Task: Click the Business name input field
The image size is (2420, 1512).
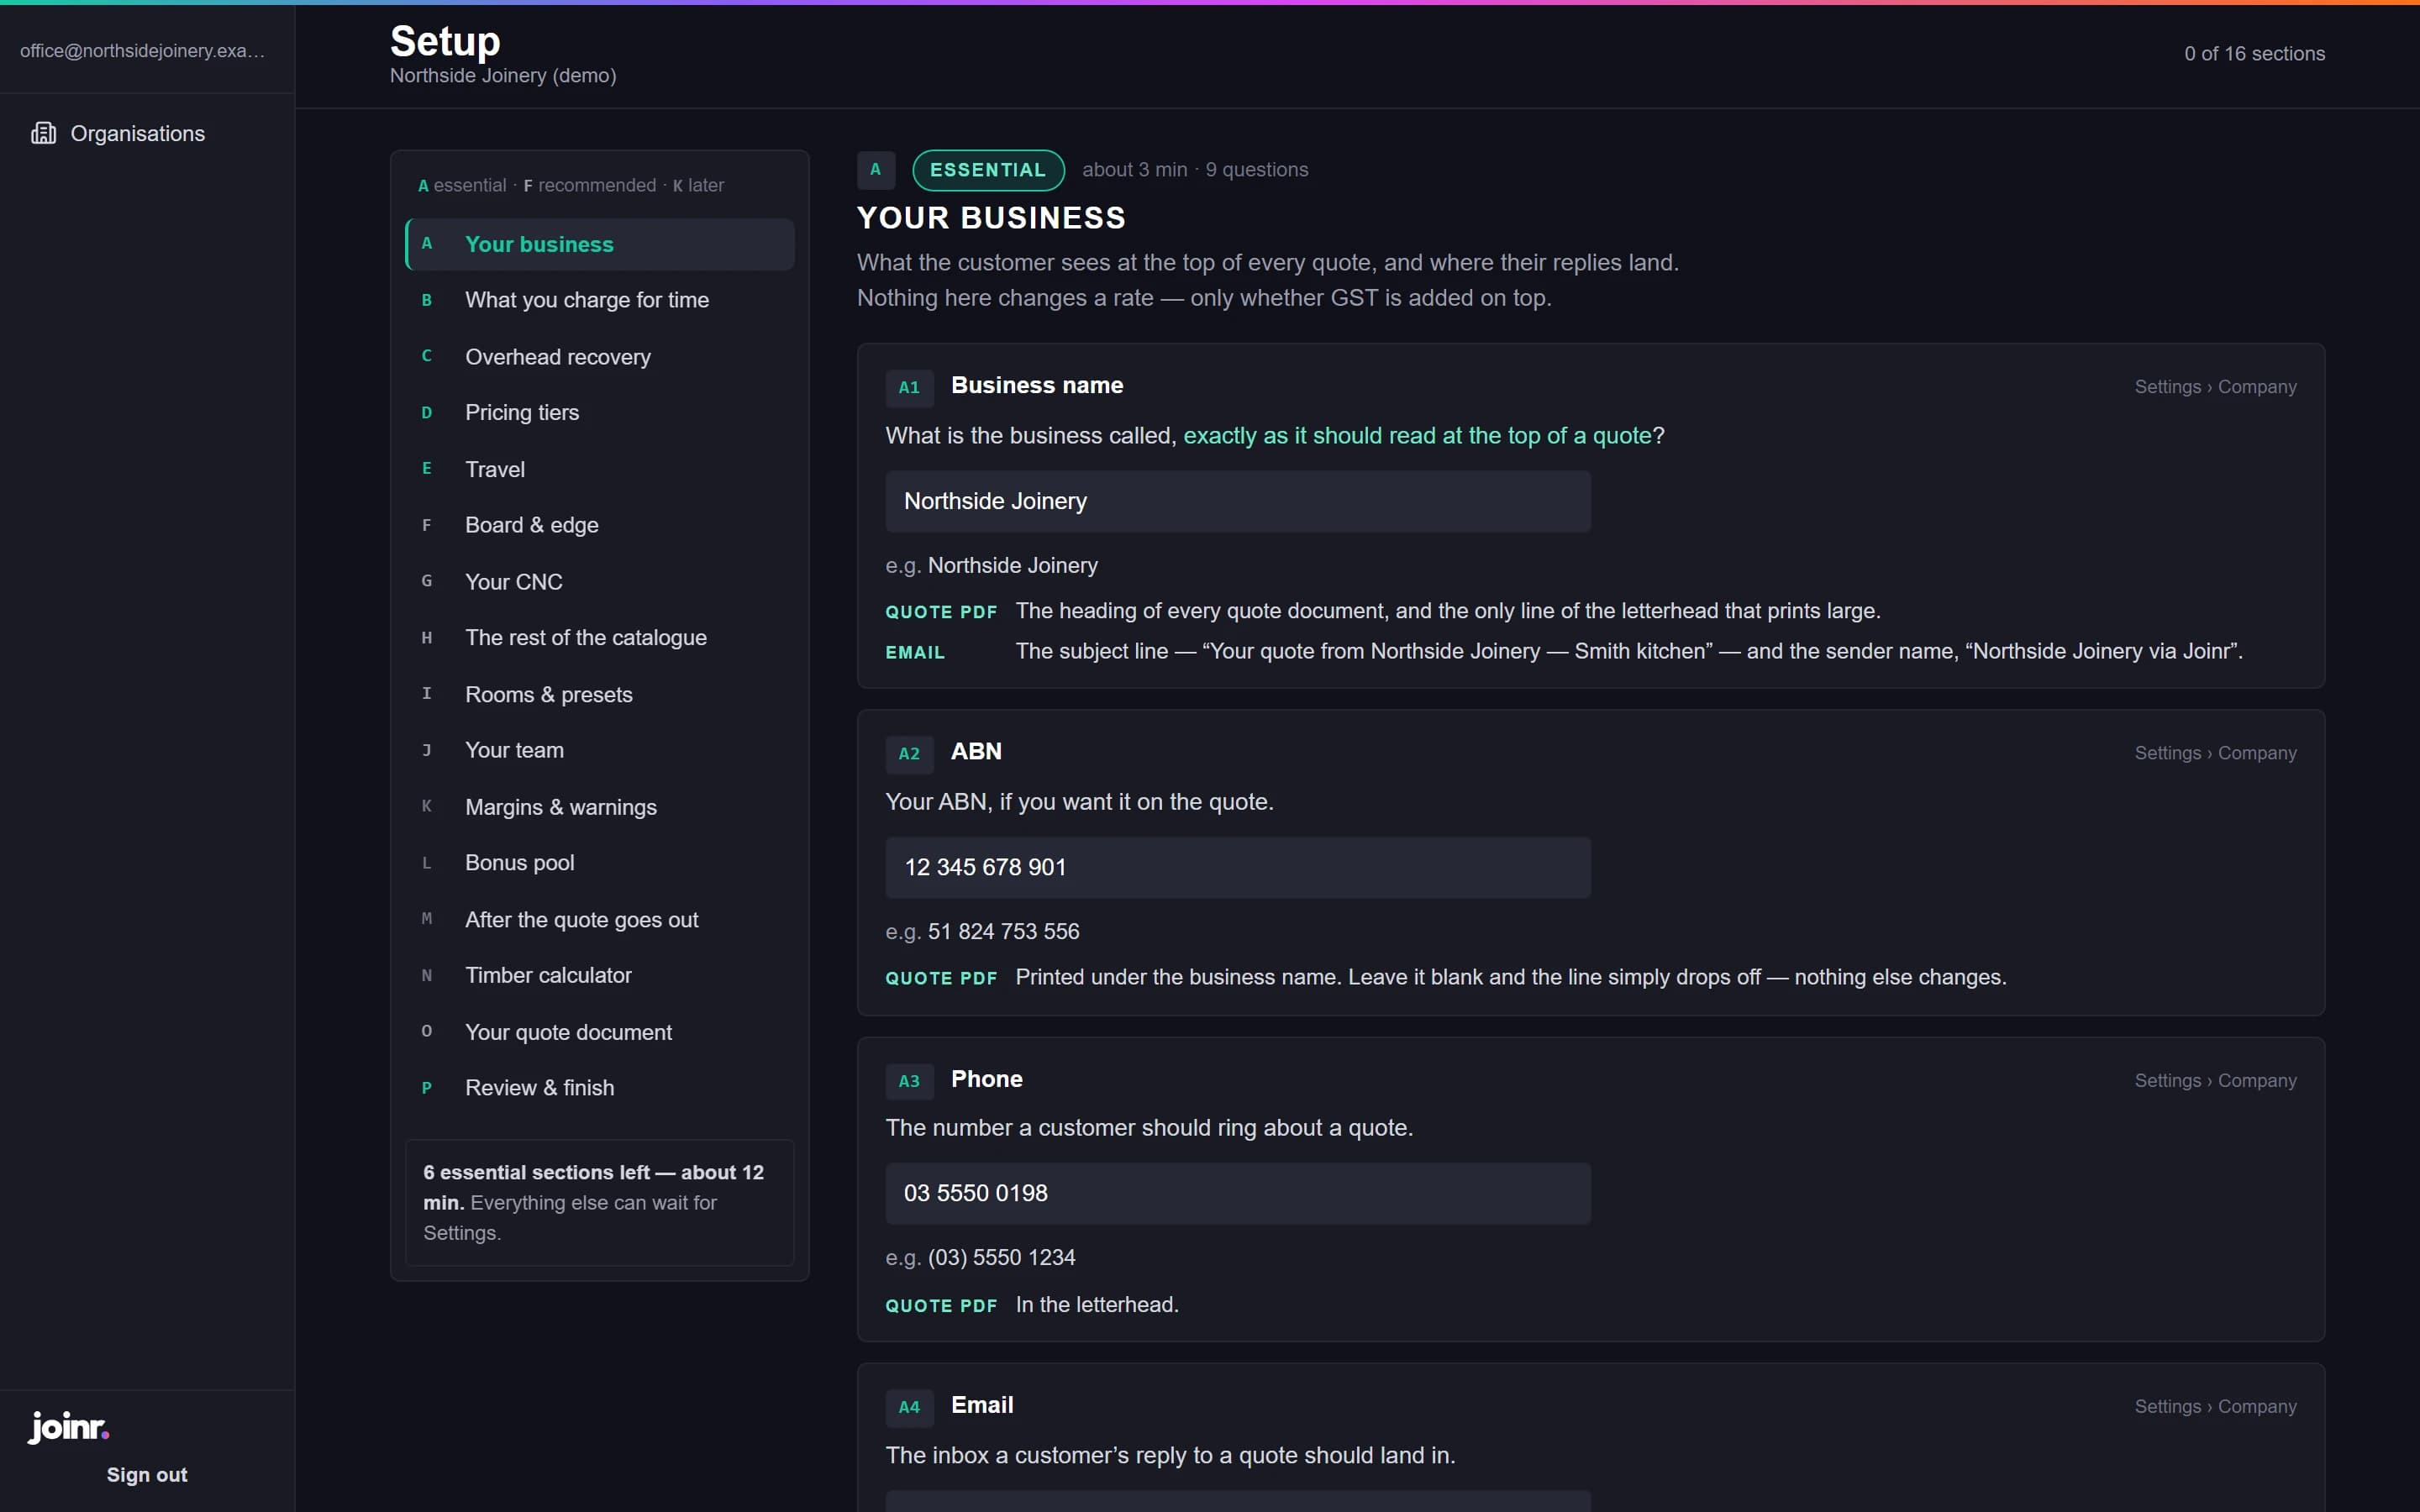Action: point(1238,501)
